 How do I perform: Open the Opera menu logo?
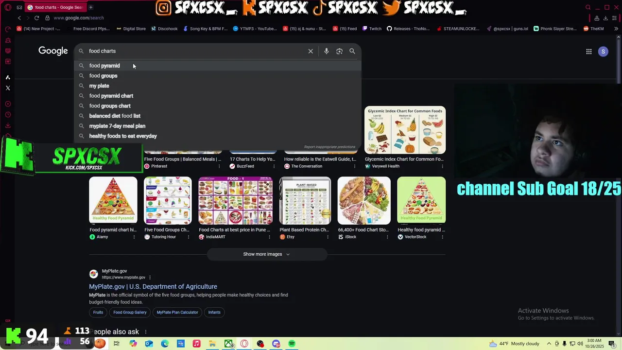8,7
